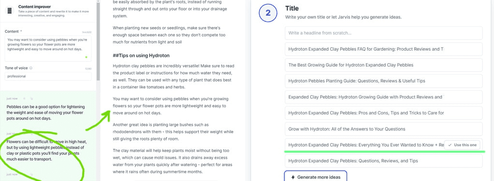Click the '##Tips on using Hydroton' heading
The width and height of the screenshot is (494, 181).
[141, 56]
